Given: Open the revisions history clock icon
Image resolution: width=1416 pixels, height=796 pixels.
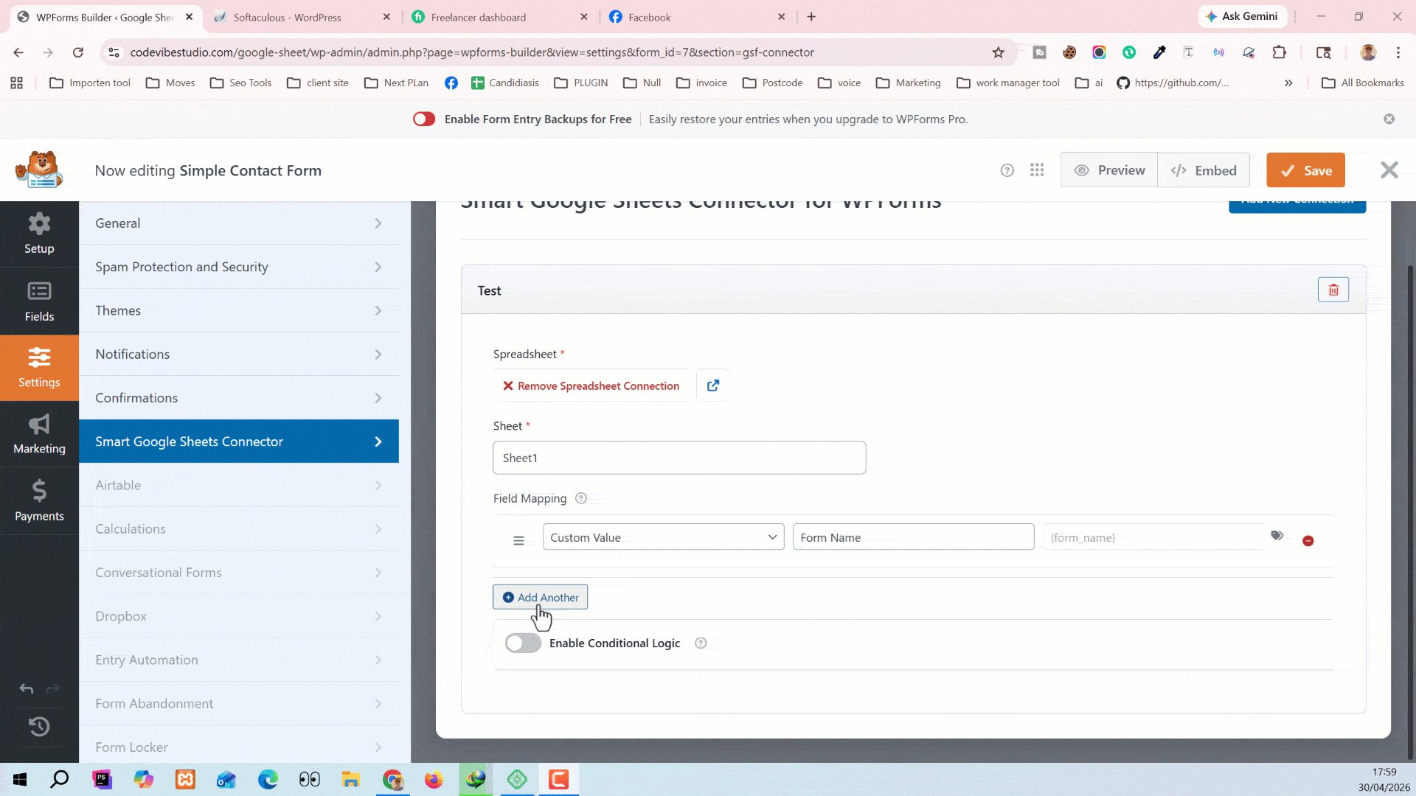Looking at the screenshot, I should (39, 727).
